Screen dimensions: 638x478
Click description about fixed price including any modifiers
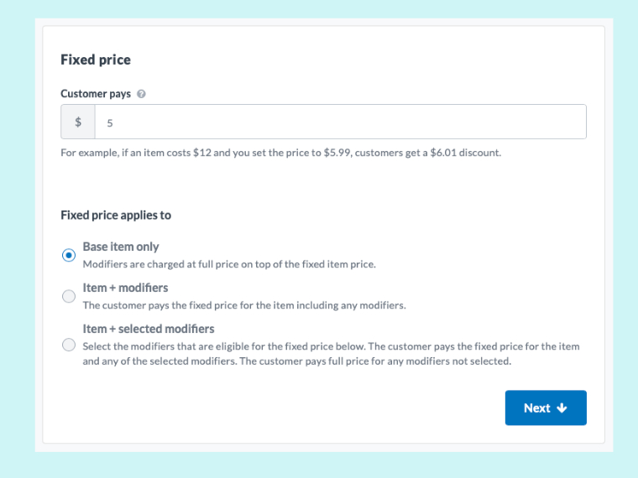coord(244,305)
